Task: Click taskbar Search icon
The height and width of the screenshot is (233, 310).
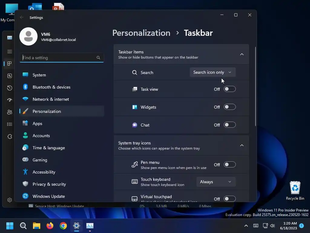Action: pos(23,226)
